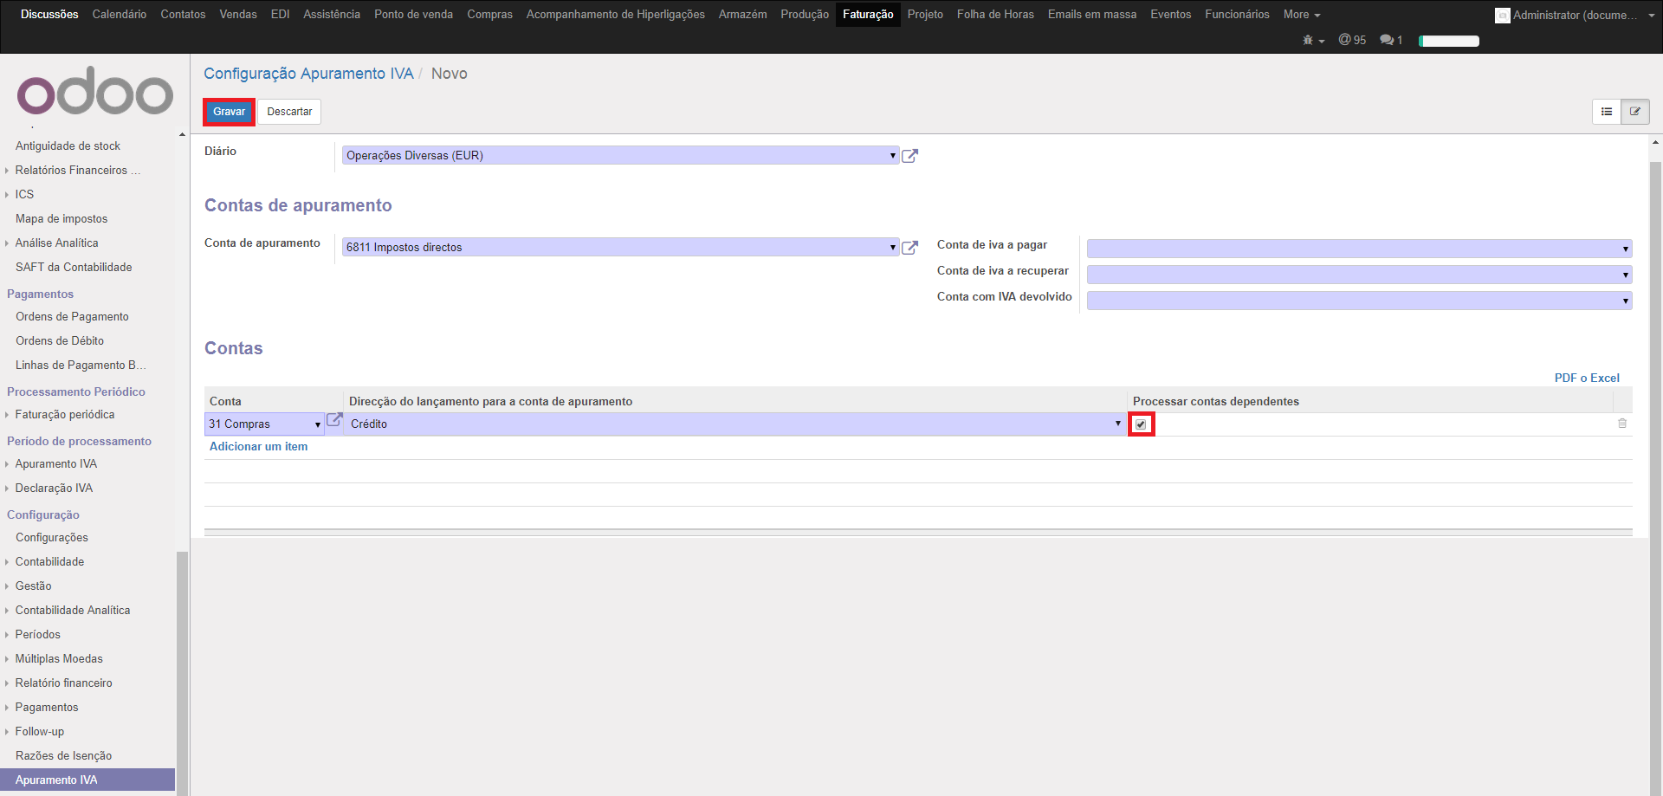Switch to form view icon

click(x=1635, y=112)
